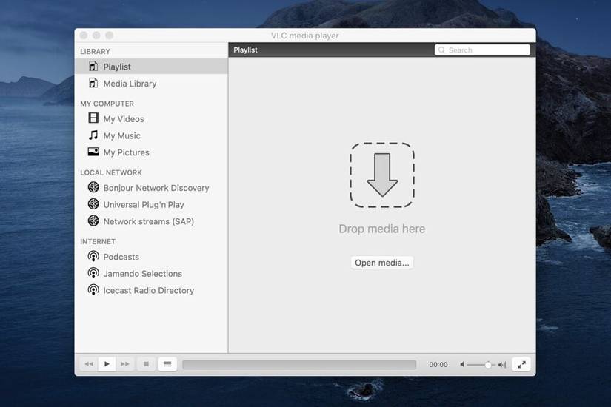Screen dimensions: 611x407
Task: Toggle the playlist view button
Action: tap(167, 364)
